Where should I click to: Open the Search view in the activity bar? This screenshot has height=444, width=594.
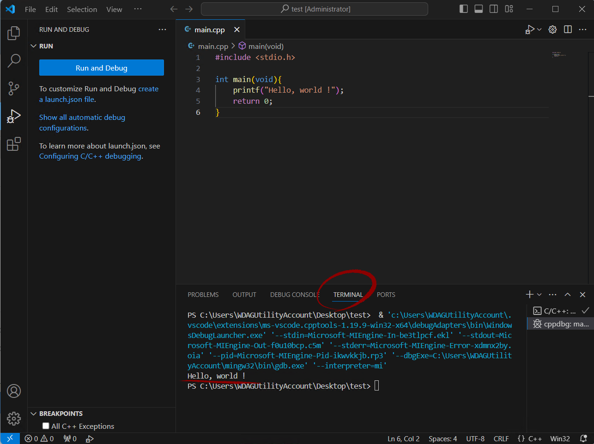[x=13, y=60]
